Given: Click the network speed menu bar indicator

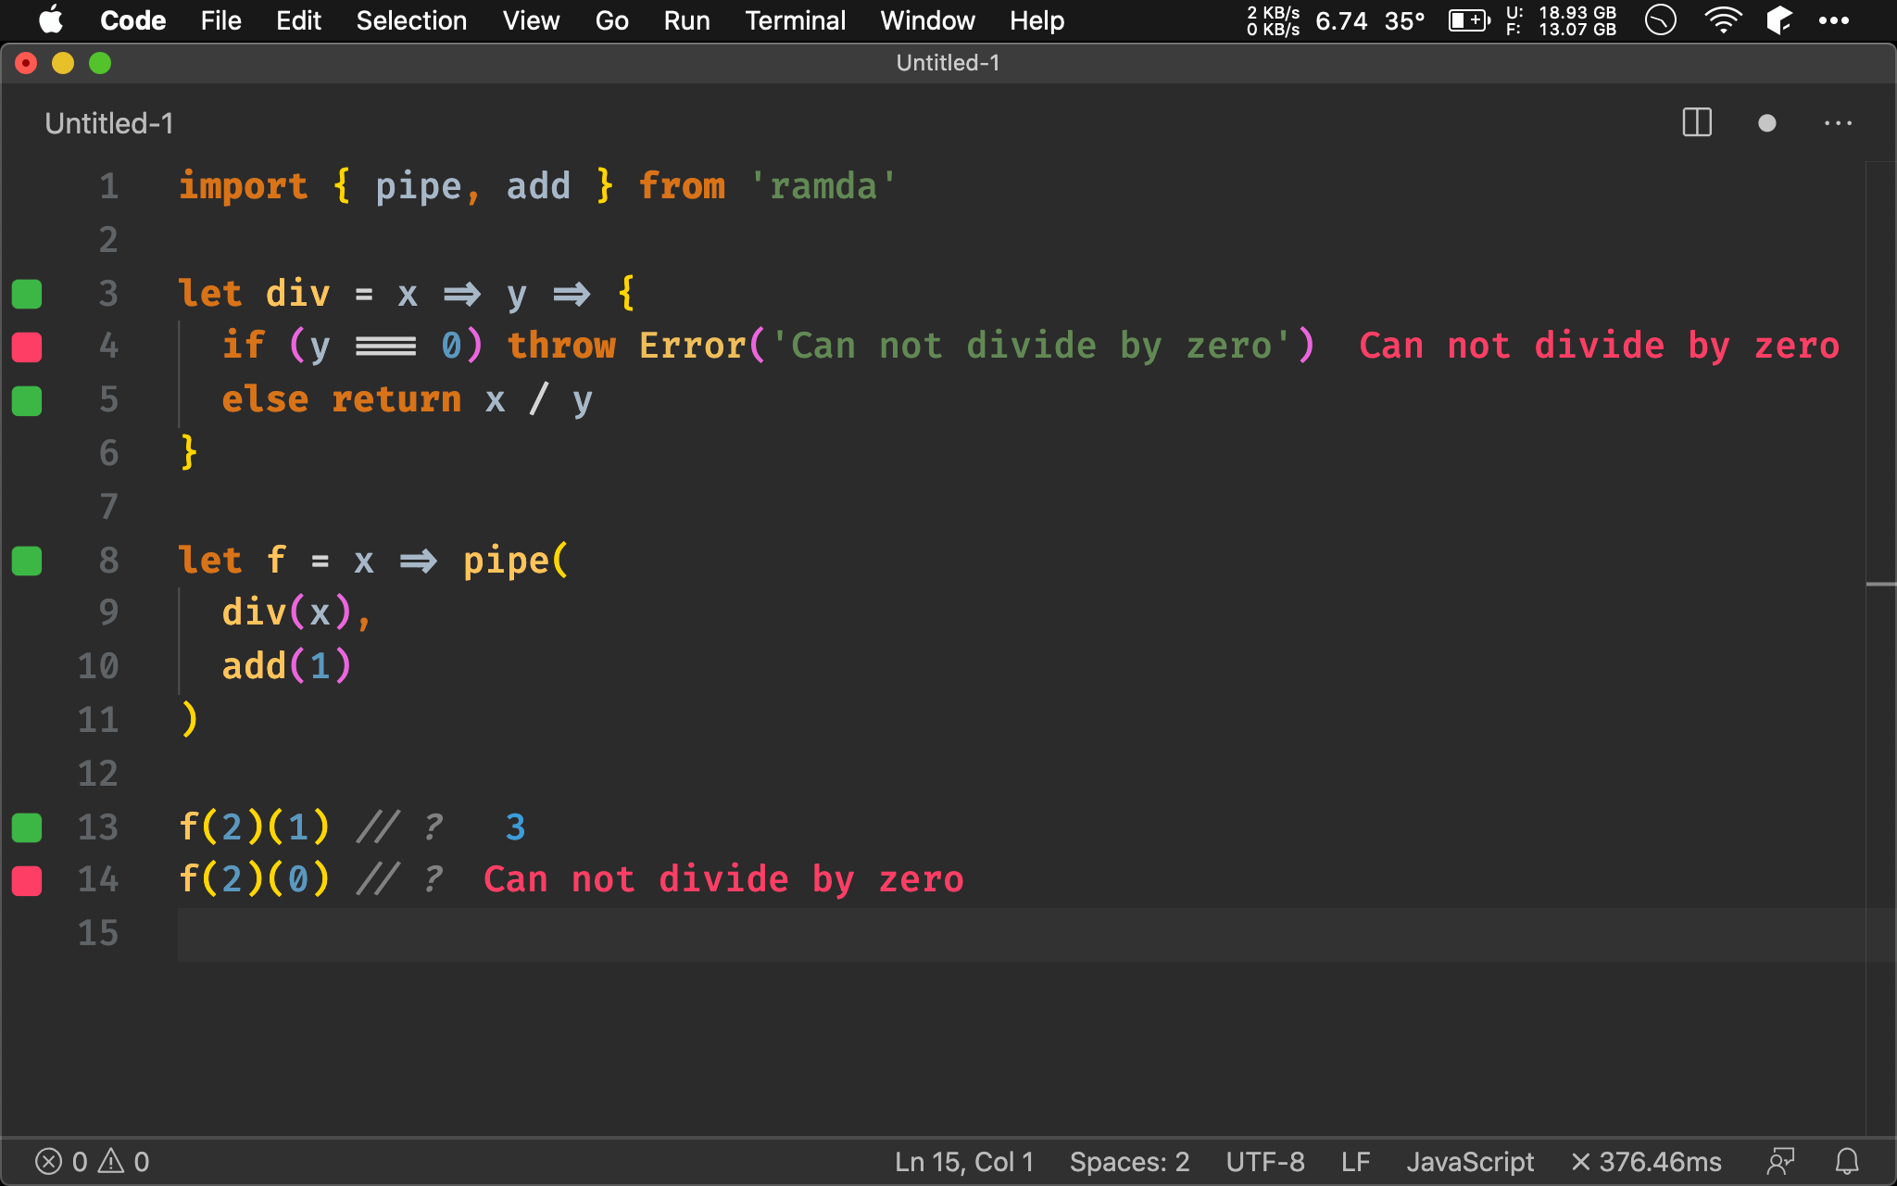Looking at the screenshot, I should 1273,20.
